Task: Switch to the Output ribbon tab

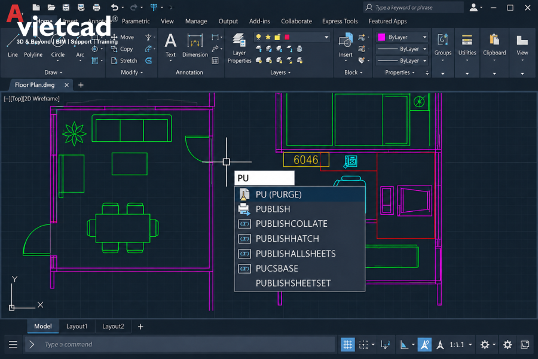Action: (228, 22)
